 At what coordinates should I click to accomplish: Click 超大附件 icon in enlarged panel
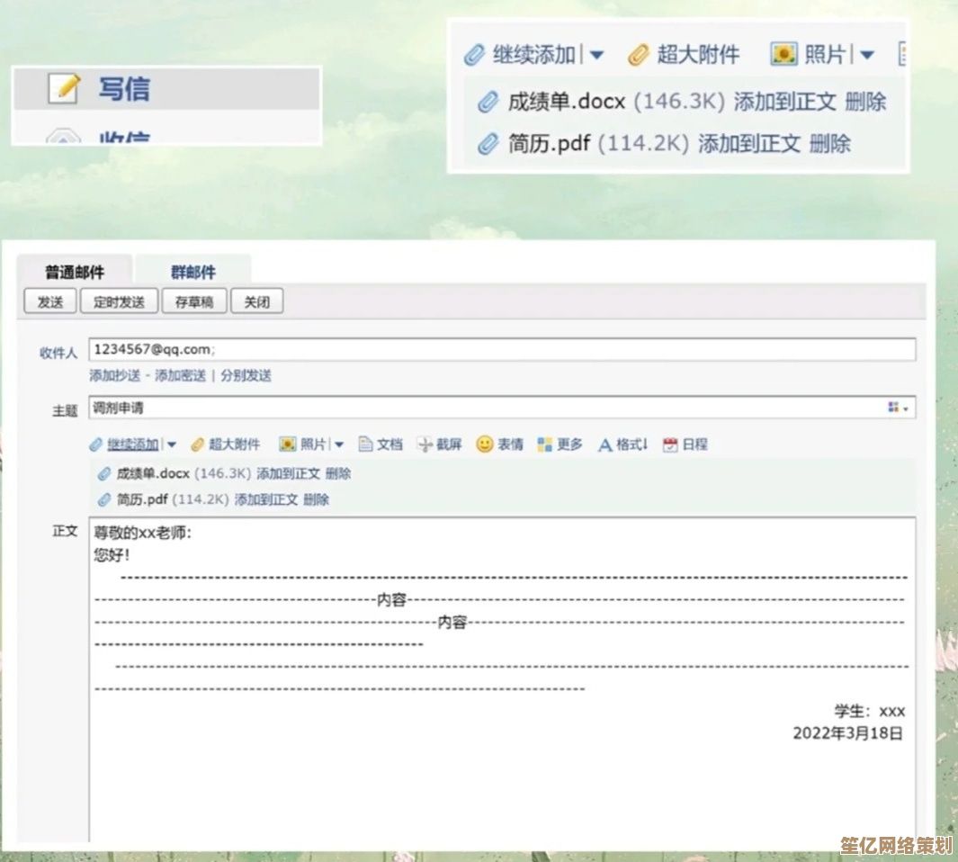[639, 55]
